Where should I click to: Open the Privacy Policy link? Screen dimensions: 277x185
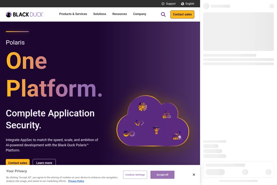click(x=76, y=181)
